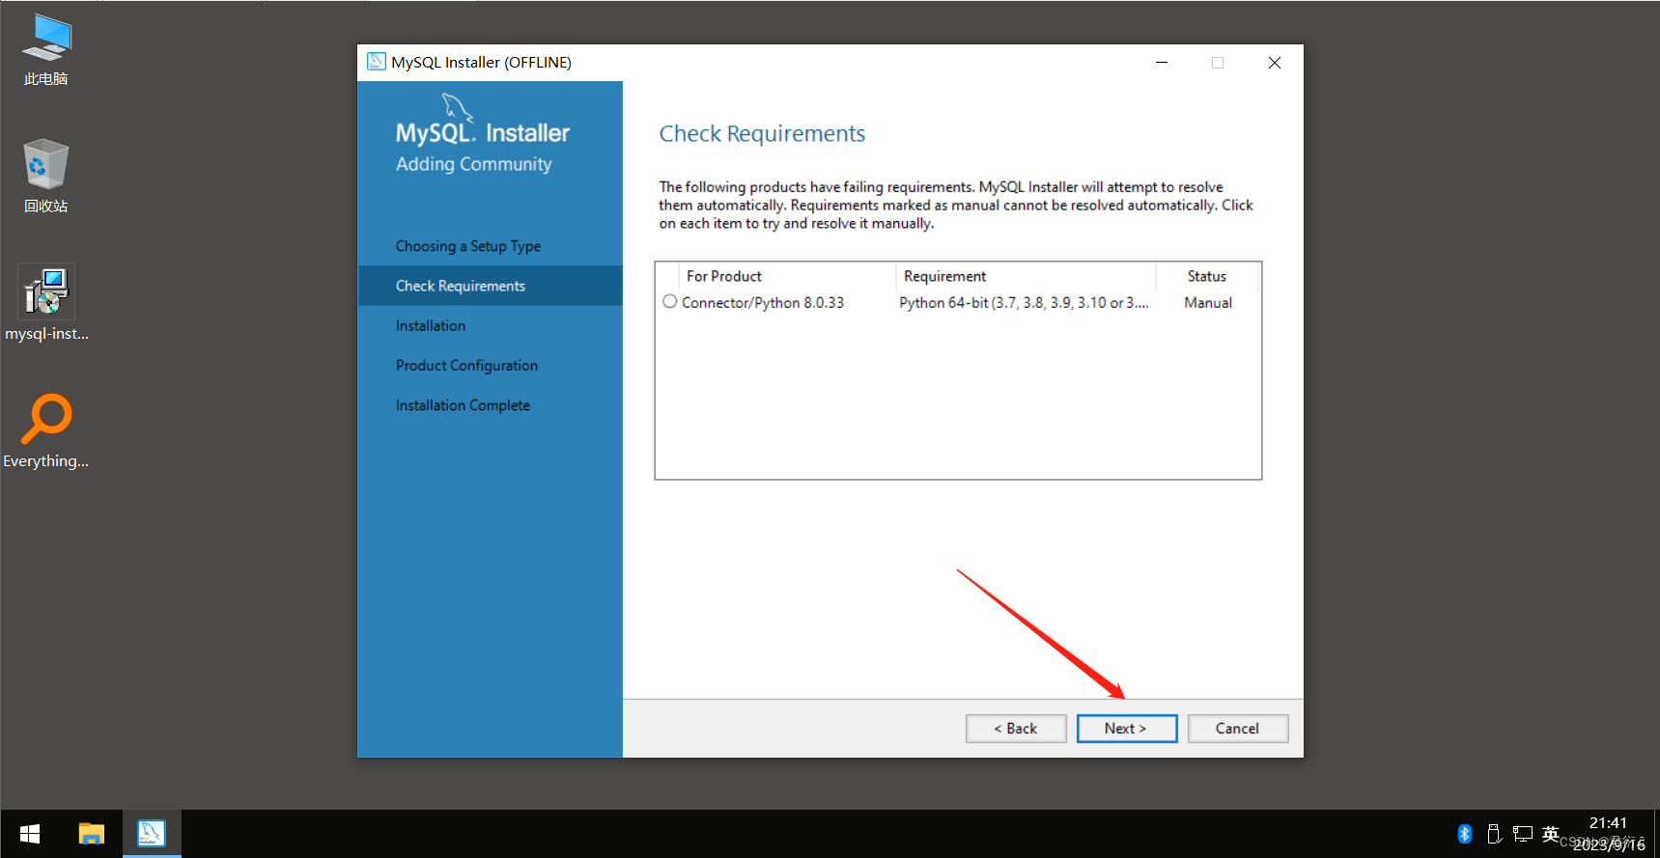Click the network tray icon

coord(1523,834)
